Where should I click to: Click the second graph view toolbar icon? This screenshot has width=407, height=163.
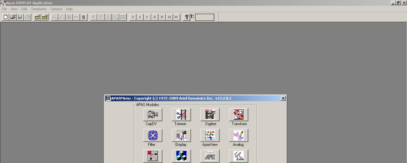(116, 17)
